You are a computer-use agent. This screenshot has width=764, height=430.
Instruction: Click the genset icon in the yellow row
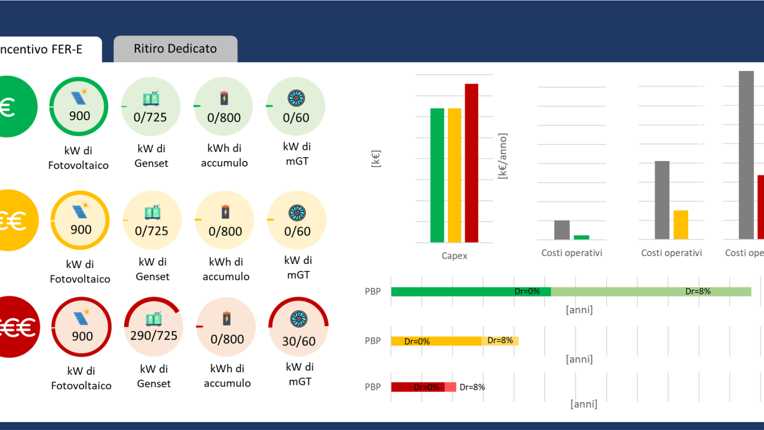[152, 212]
